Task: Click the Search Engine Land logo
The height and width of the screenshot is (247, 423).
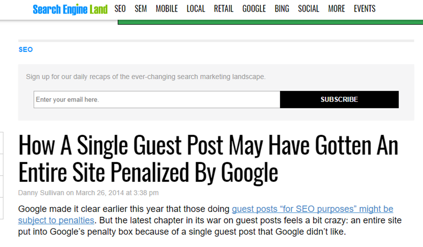Action: point(70,9)
